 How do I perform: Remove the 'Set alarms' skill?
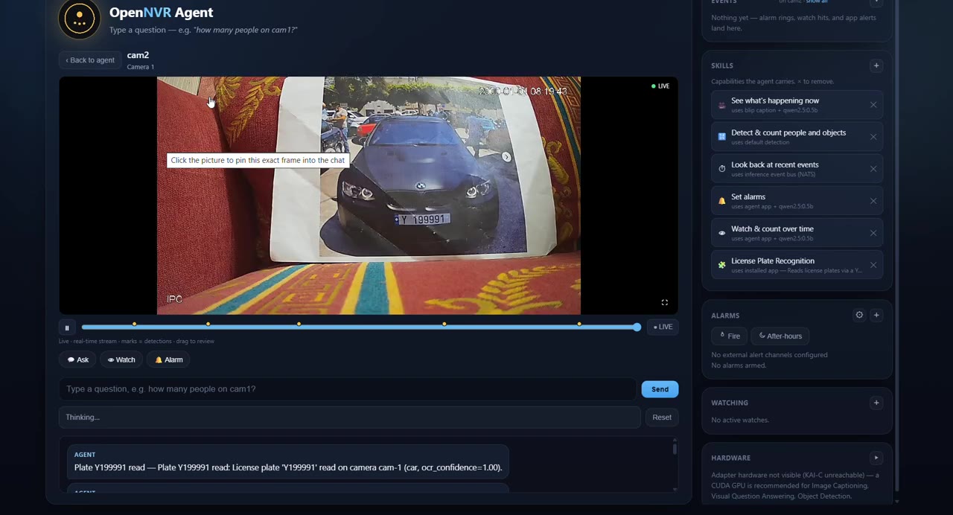(x=873, y=201)
